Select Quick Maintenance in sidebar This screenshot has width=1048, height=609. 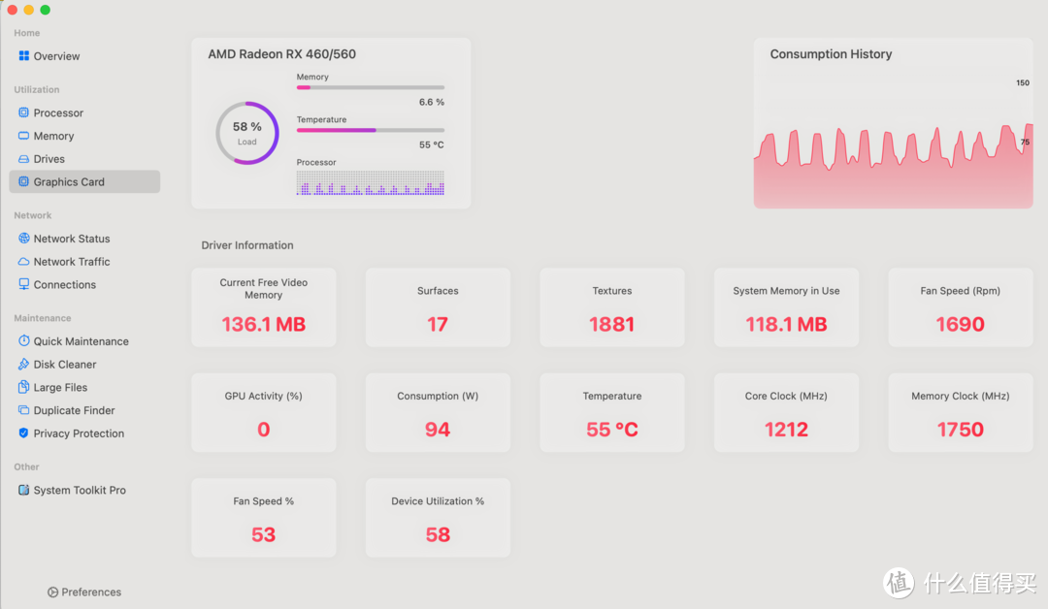coord(81,341)
